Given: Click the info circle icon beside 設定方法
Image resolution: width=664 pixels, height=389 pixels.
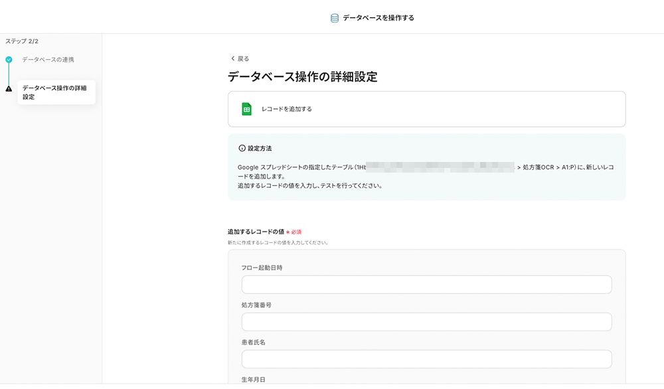Looking at the screenshot, I should tap(242, 148).
